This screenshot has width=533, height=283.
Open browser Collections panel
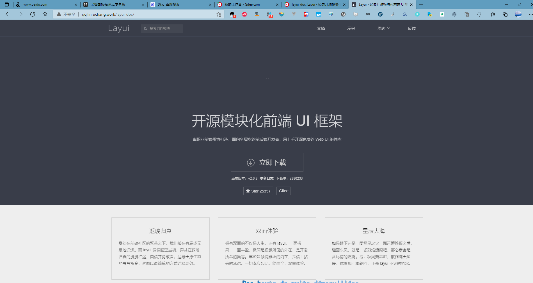coord(505,14)
